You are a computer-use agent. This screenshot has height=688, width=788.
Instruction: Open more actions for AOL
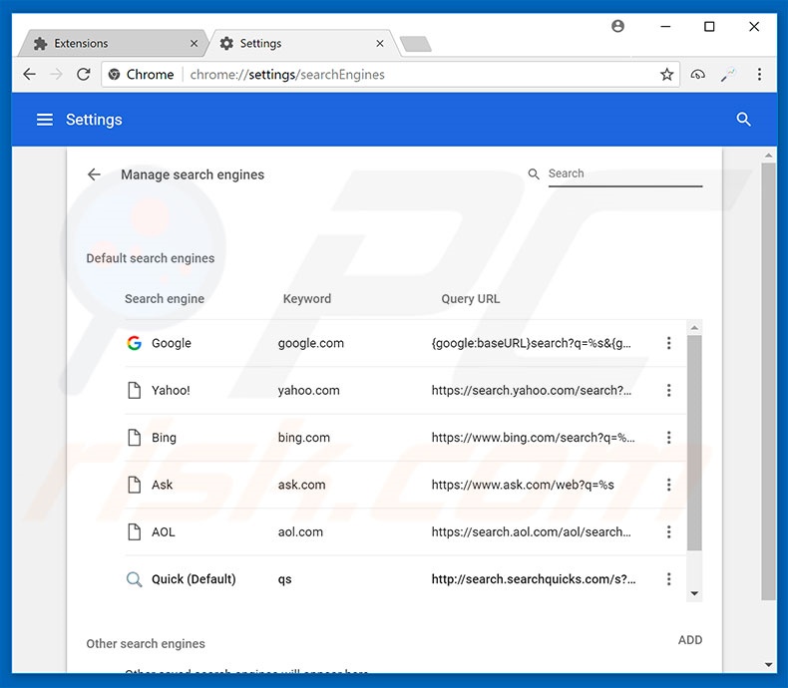[x=668, y=531]
